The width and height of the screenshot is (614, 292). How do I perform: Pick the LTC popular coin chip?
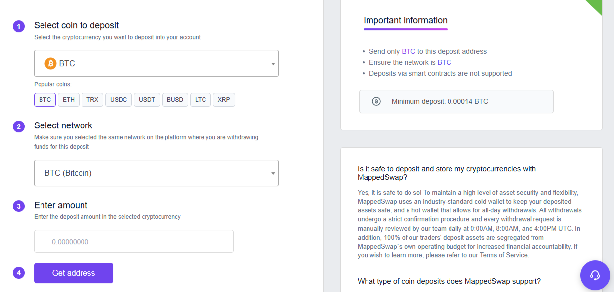[x=201, y=100]
